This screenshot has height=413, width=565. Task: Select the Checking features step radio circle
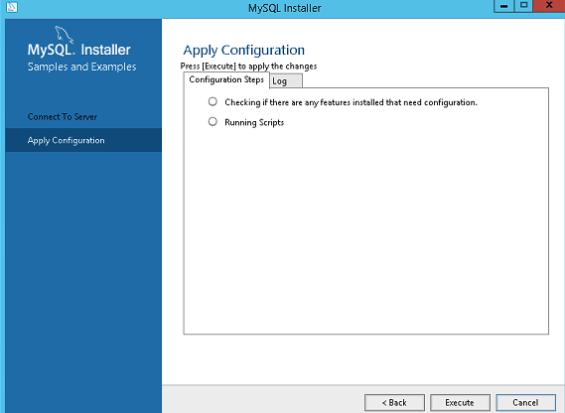212,101
